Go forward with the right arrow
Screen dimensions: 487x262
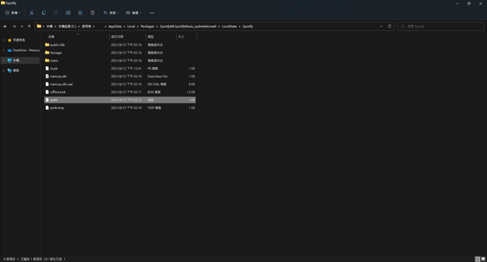[x=14, y=27]
